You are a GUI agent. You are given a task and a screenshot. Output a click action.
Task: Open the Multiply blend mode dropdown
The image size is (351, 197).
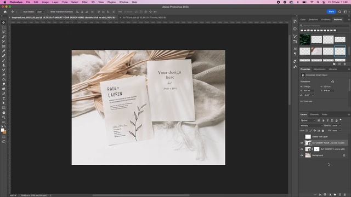click(312, 126)
